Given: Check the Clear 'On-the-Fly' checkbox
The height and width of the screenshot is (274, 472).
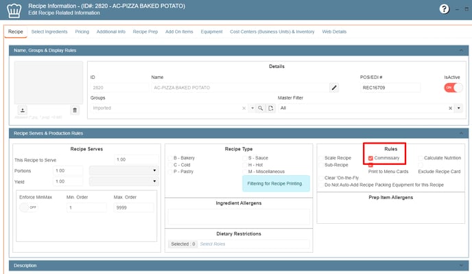Looking at the screenshot, I should [x=321, y=178].
